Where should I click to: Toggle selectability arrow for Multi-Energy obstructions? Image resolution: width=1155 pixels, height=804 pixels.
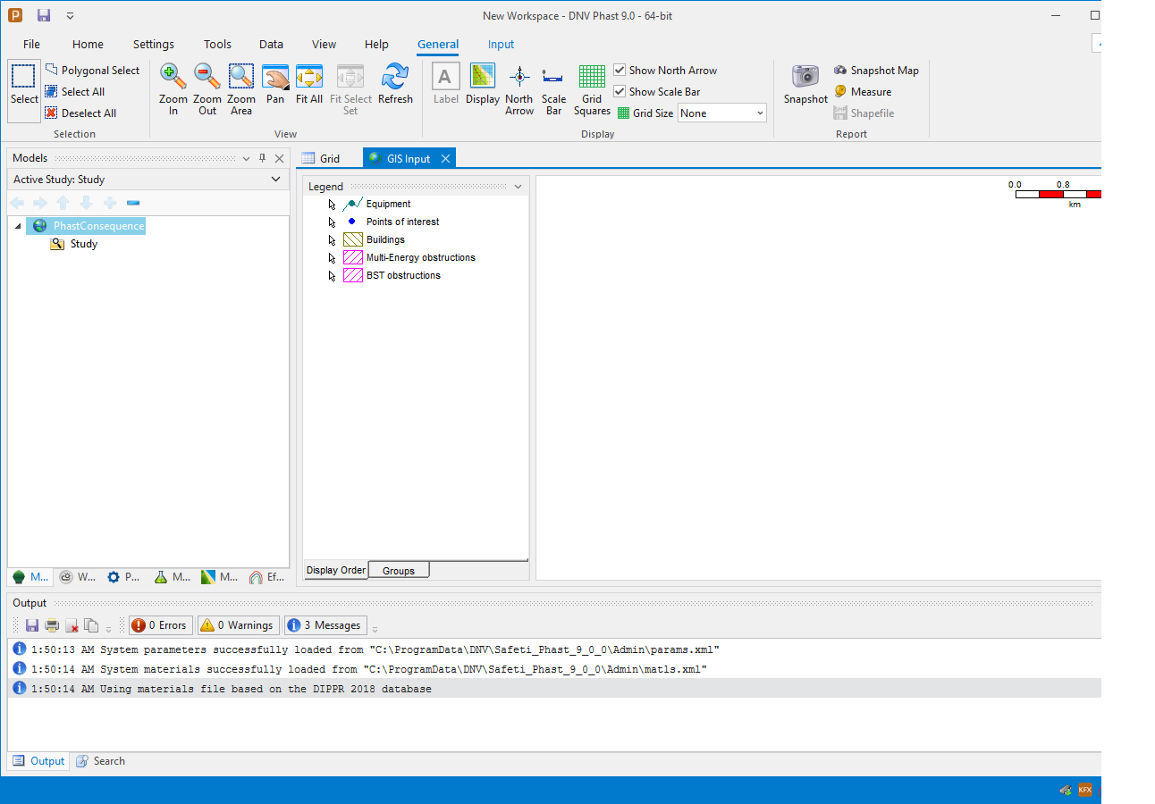pos(333,258)
